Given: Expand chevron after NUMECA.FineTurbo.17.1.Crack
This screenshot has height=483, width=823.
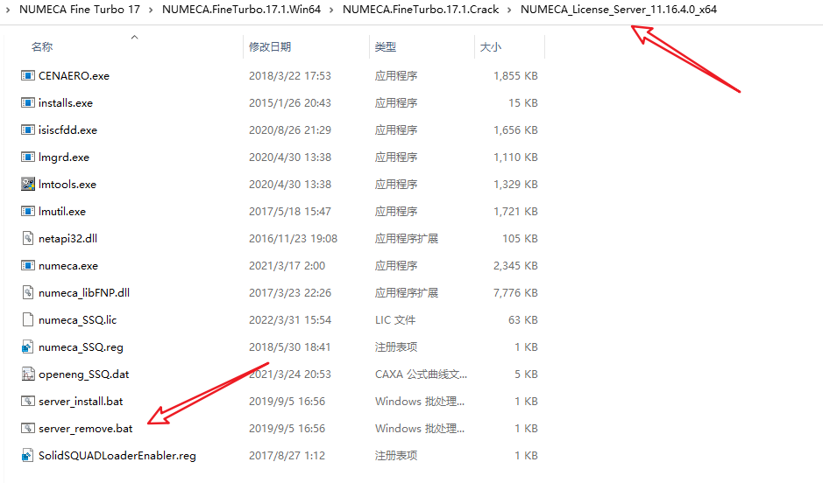Looking at the screenshot, I should (x=509, y=10).
